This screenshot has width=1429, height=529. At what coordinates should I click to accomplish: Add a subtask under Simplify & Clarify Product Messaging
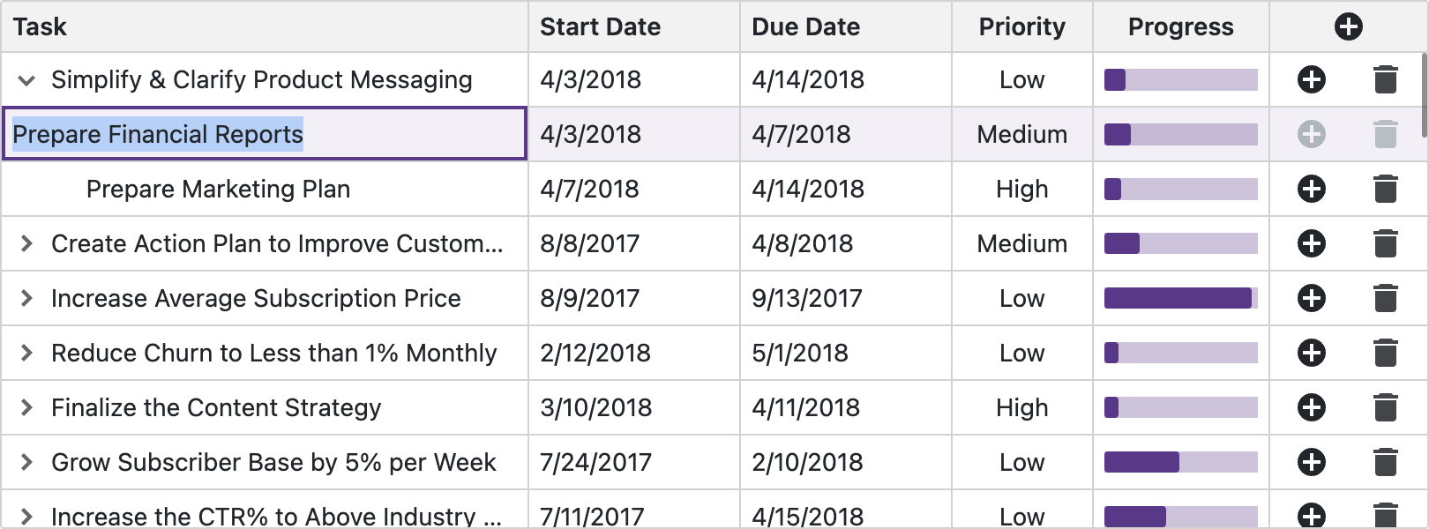point(1311,79)
